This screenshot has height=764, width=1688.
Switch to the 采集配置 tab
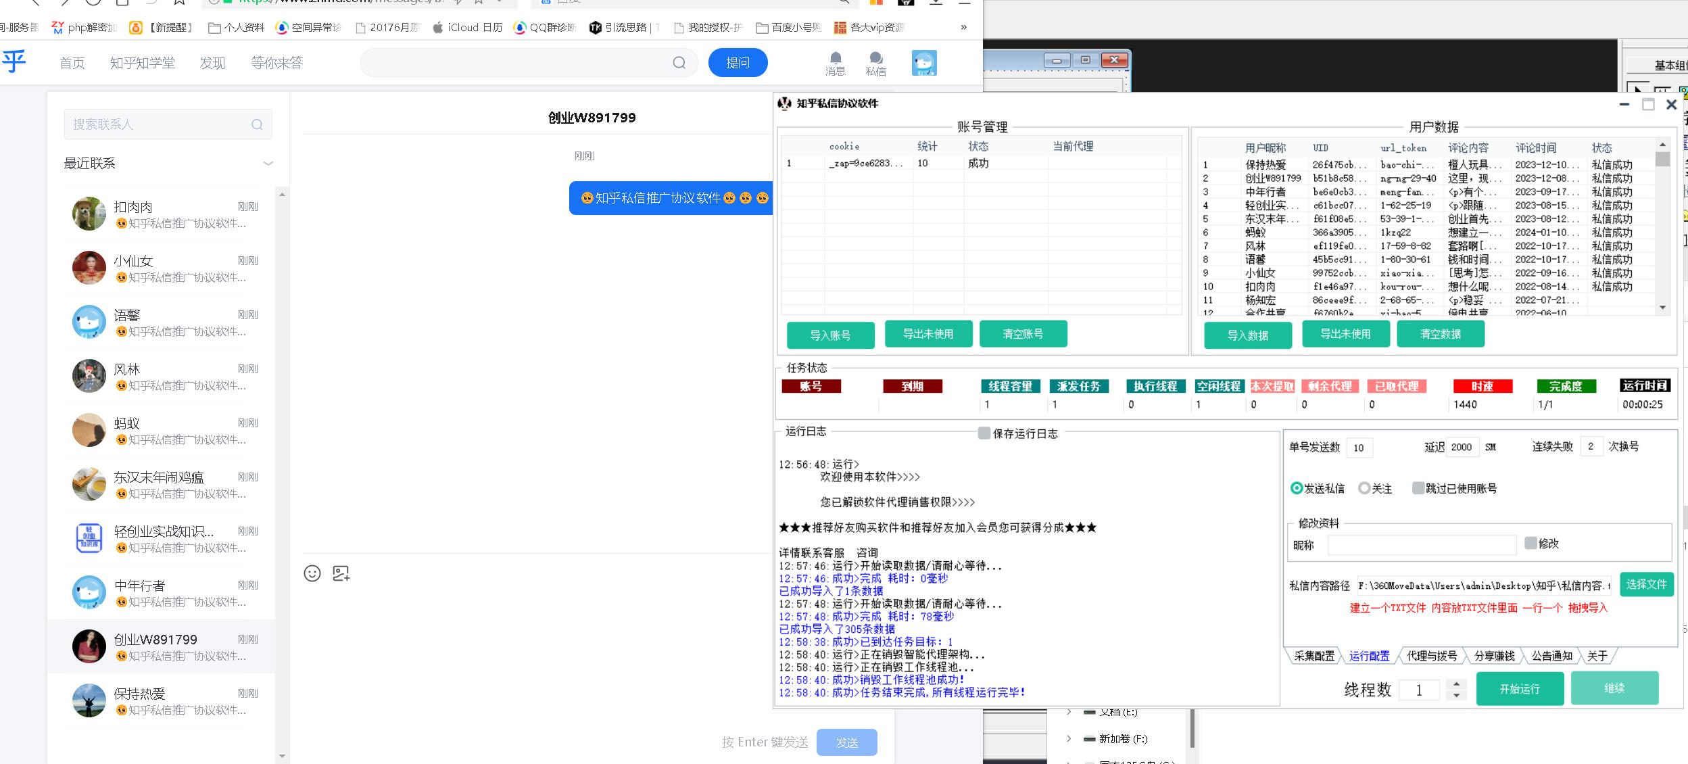click(1313, 656)
